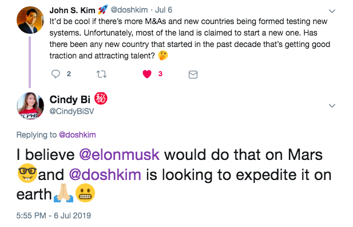The height and width of the screenshot is (227, 353).
Task: Open the 5:55 PM - 6 Jul 2019 timestamp
Action: pyautogui.click(x=54, y=216)
